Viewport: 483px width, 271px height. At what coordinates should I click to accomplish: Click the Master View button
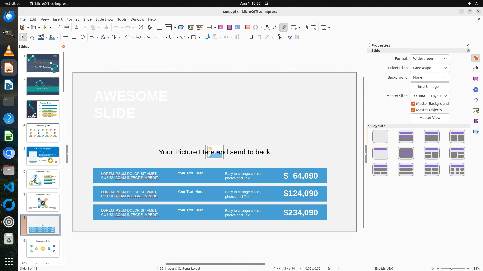430,118
